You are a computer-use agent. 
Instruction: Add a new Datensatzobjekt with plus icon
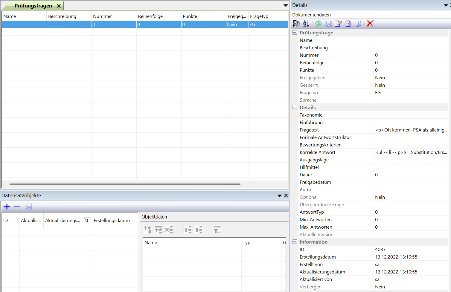(7, 207)
